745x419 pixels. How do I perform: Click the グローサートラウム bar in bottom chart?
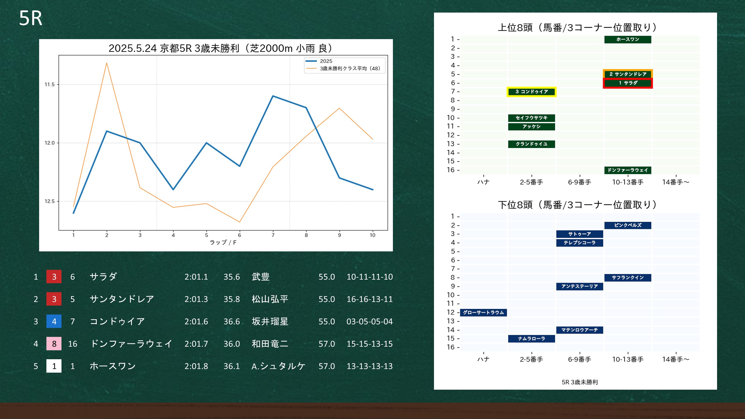coord(483,312)
